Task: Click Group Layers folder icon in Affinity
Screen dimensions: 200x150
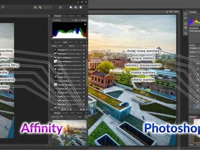Action: tap(81, 110)
